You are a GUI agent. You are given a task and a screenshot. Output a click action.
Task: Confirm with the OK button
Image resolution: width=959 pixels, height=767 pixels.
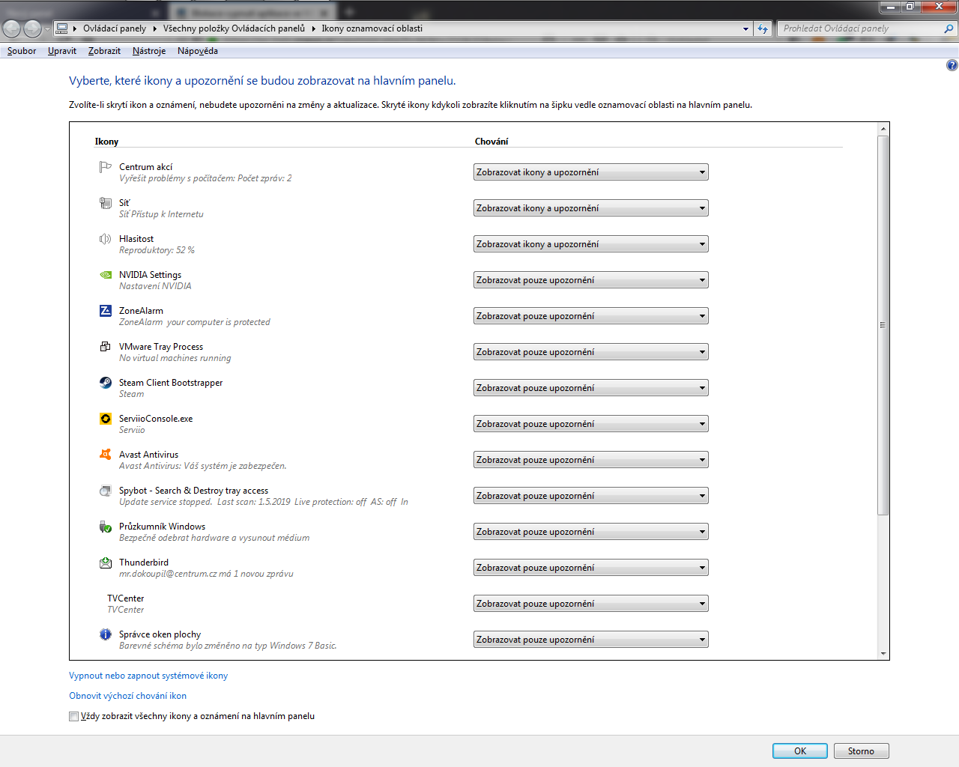point(800,751)
